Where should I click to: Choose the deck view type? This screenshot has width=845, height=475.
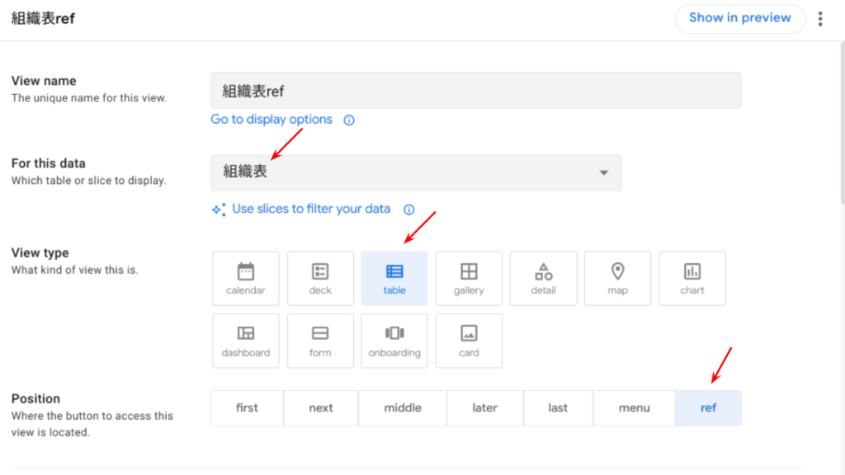[x=320, y=279]
